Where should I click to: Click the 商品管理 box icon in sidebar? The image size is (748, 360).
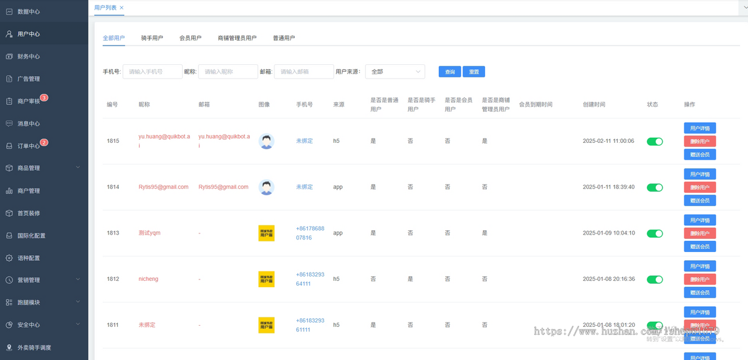(x=9, y=168)
